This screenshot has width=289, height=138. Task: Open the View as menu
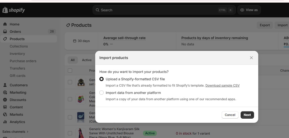tap(249, 10)
